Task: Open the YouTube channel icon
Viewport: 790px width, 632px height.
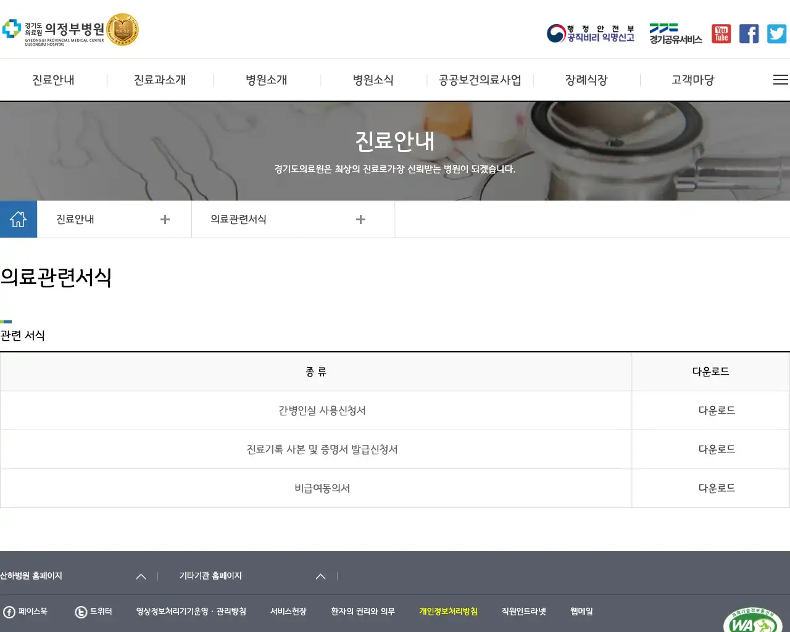Action: click(x=720, y=33)
